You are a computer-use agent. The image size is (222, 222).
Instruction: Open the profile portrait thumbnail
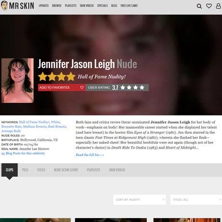(17, 81)
